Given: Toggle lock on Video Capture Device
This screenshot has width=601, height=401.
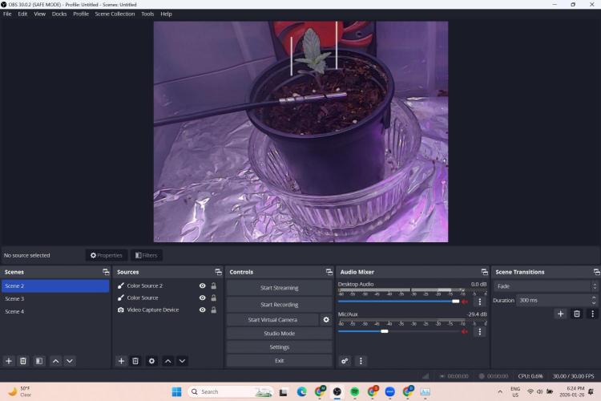Looking at the screenshot, I should [213, 310].
